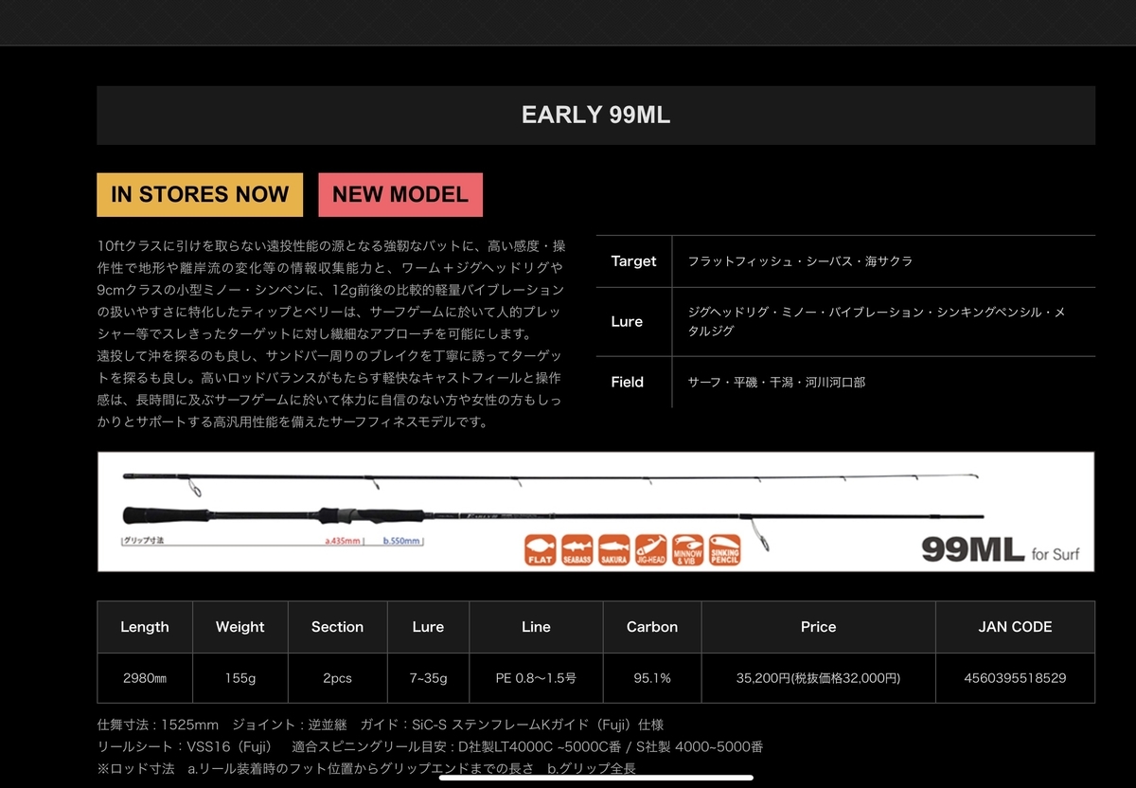The image size is (1136, 788).
Task: Click the リールシート：VSS16 (Fuji) note
Action: tap(185, 747)
